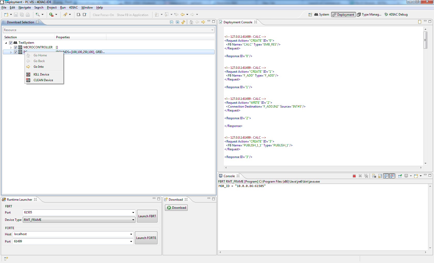Pin the Console view

click(400, 176)
